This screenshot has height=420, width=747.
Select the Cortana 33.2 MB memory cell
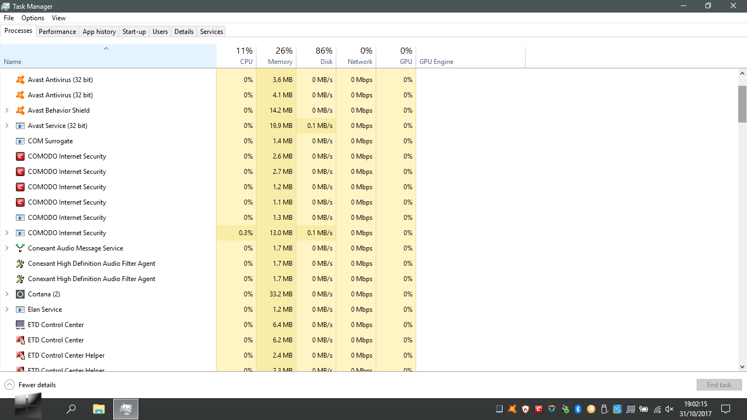[x=276, y=294]
